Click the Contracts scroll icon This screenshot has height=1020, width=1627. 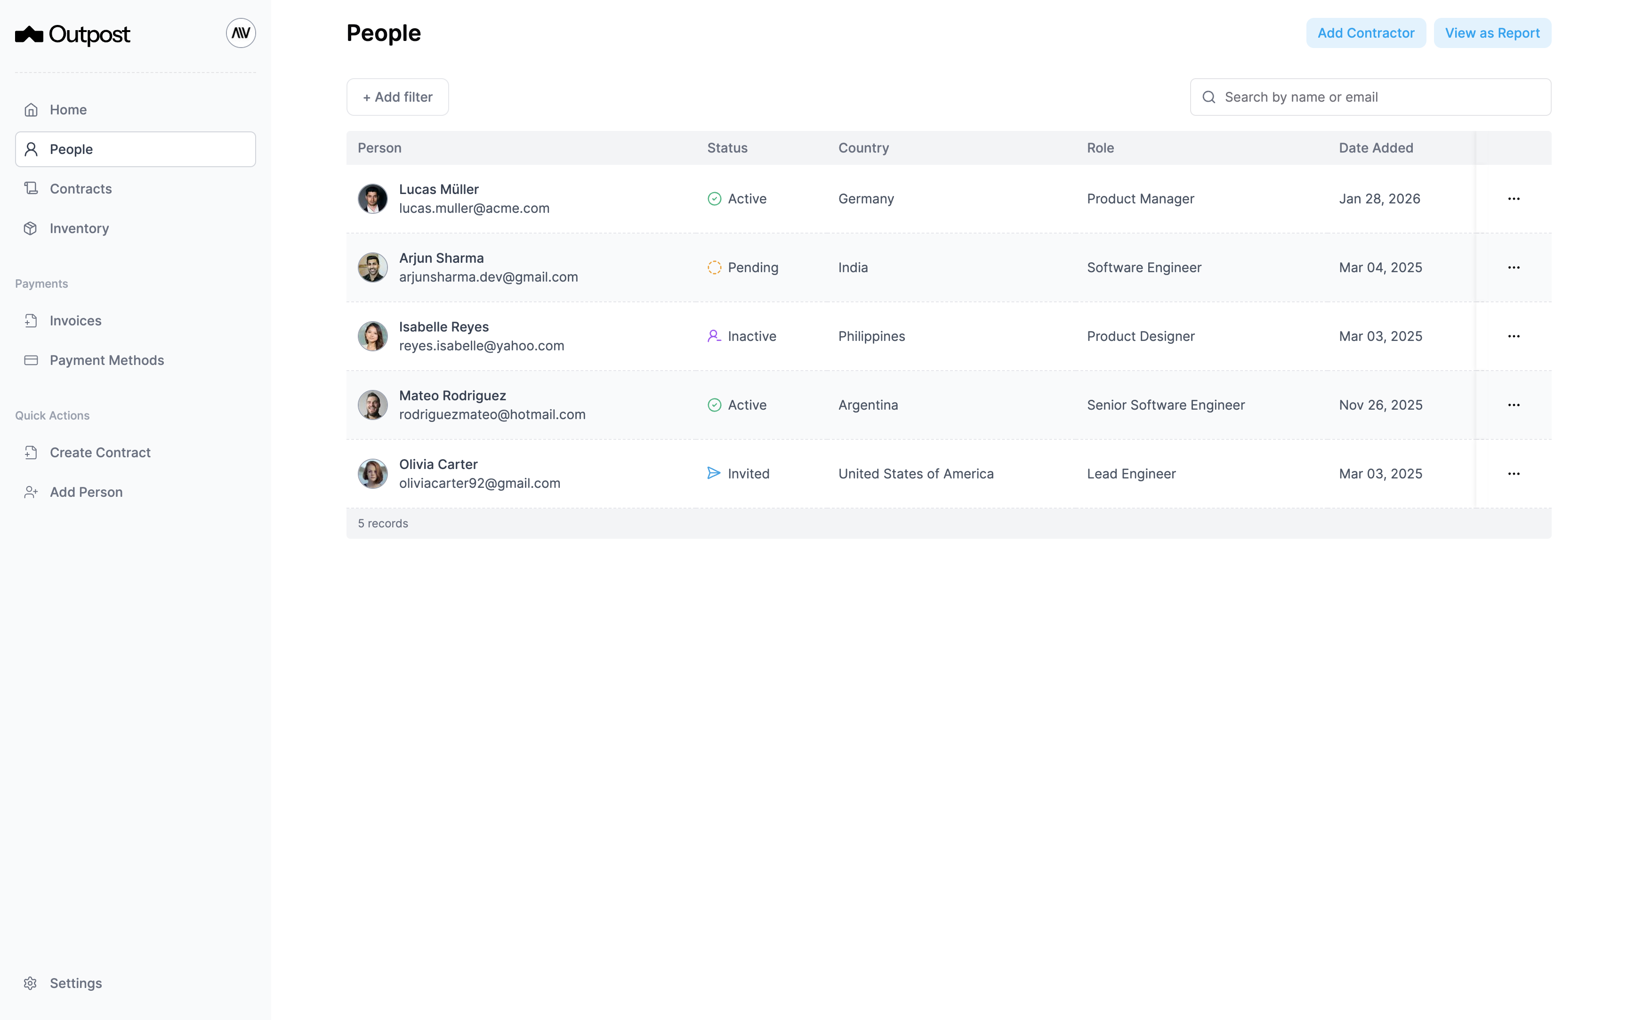tap(31, 188)
